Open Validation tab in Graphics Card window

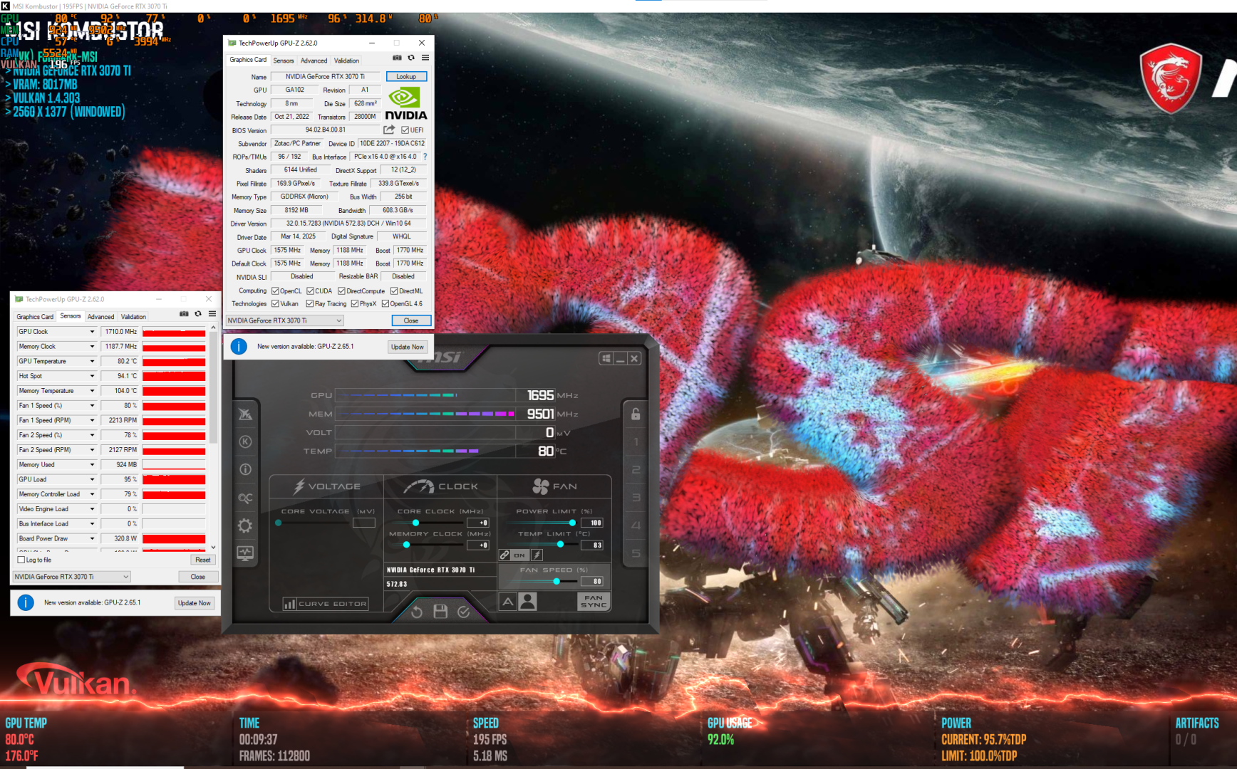coord(346,61)
